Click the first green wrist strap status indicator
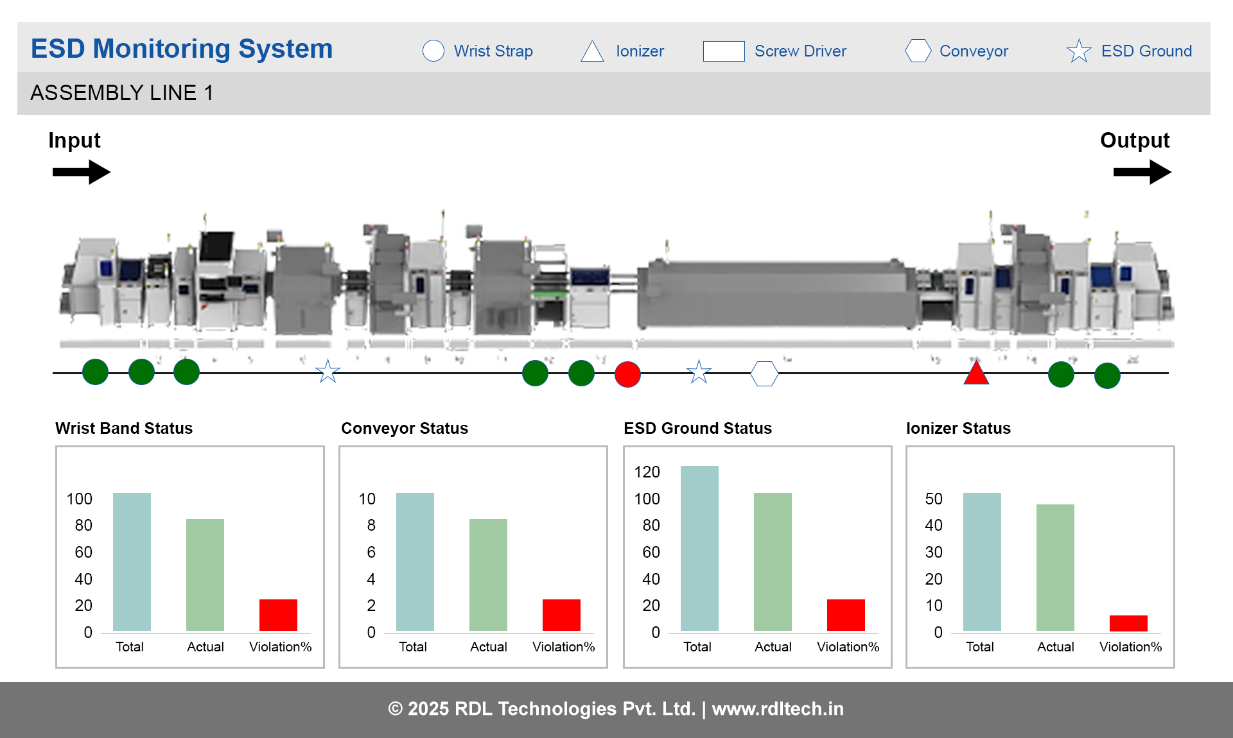 pyautogui.click(x=95, y=372)
